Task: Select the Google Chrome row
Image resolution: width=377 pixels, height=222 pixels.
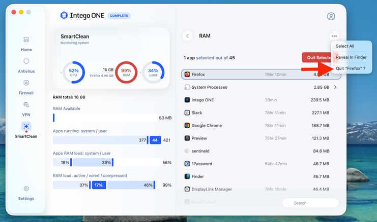Action: click(x=261, y=125)
